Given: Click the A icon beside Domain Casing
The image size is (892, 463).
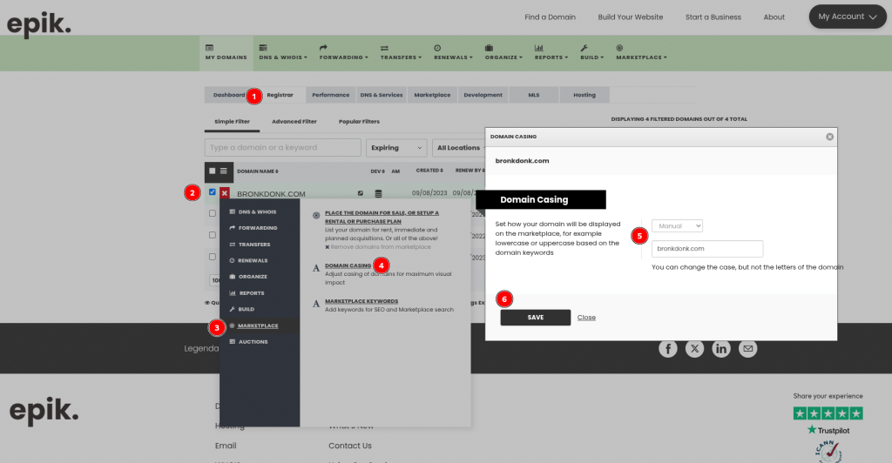Looking at the screenshot, I should [316, 268].
